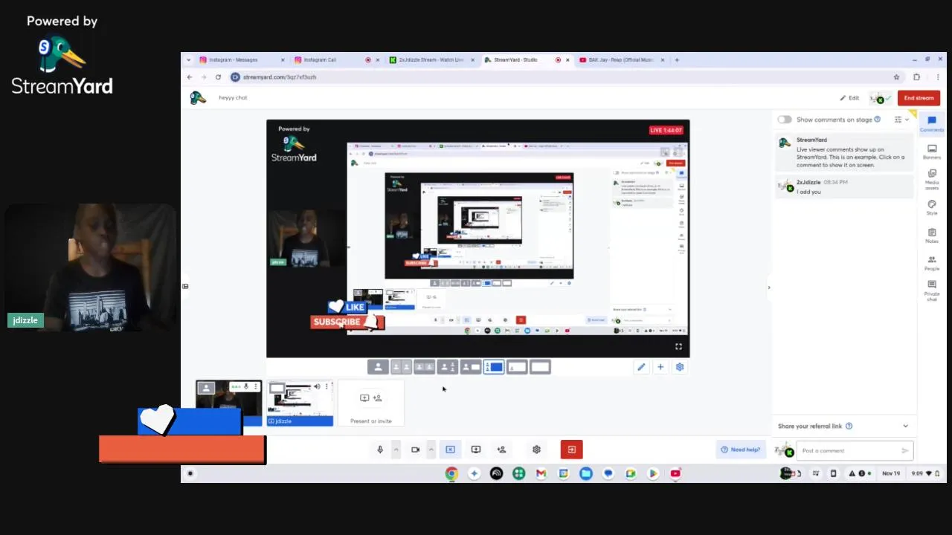952x535 pixels.
Task: Click the send comment arrow icon
Action: point(904,451)
